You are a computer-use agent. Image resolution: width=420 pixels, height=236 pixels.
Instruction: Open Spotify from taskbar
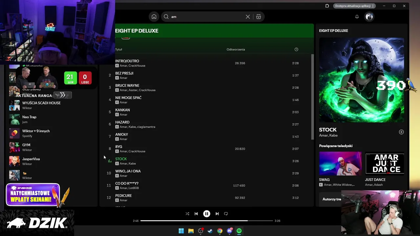coord(239,231)
